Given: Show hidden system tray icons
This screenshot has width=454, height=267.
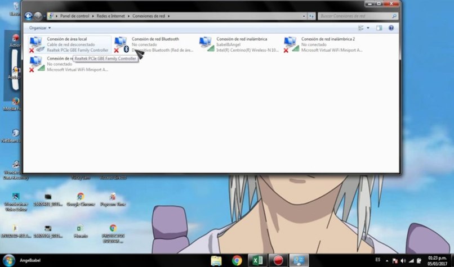Looking at the screenshot, I should coord(388,260).
